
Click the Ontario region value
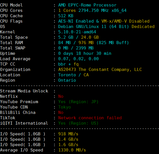(x=67, y=80)
